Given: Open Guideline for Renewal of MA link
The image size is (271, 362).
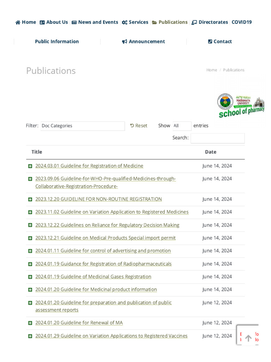Looking at the screenshot, I should (79, 323).
